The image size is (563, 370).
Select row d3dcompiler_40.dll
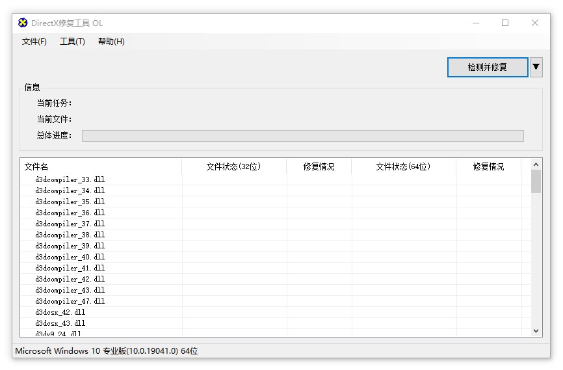point(276,258)
